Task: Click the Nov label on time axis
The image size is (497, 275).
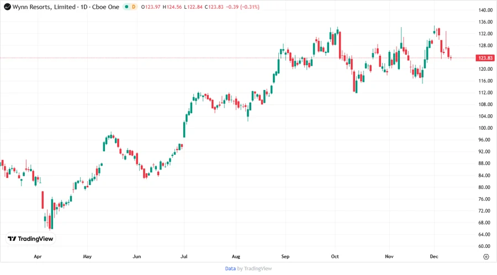Action: pyautogui.click(x=389, y=257)
